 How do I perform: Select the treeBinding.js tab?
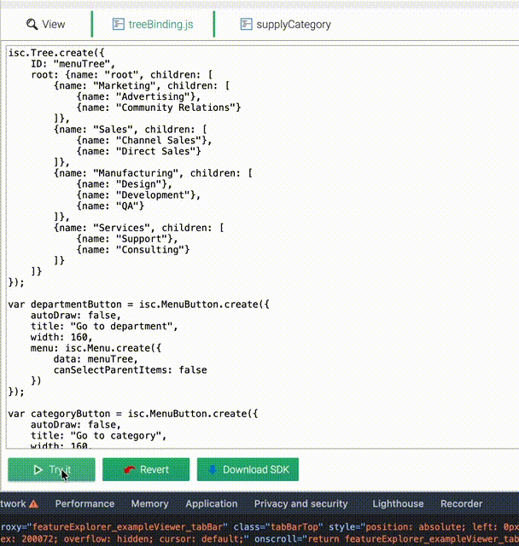160,25
